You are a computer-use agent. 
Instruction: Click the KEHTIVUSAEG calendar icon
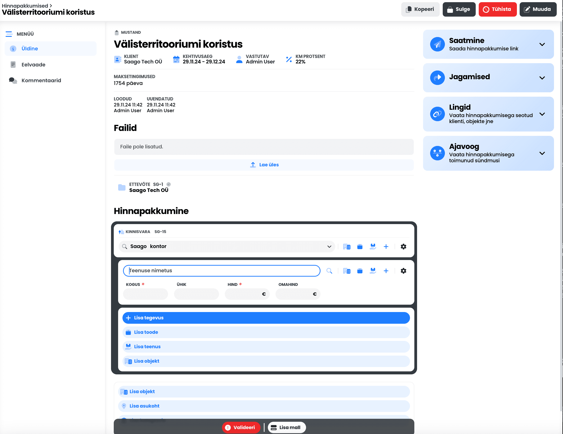pyautogui.click(x=176, y=59)
